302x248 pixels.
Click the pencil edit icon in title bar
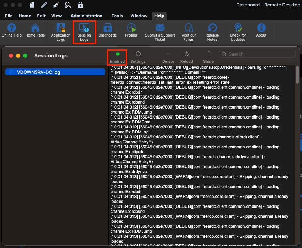point(44,5)
